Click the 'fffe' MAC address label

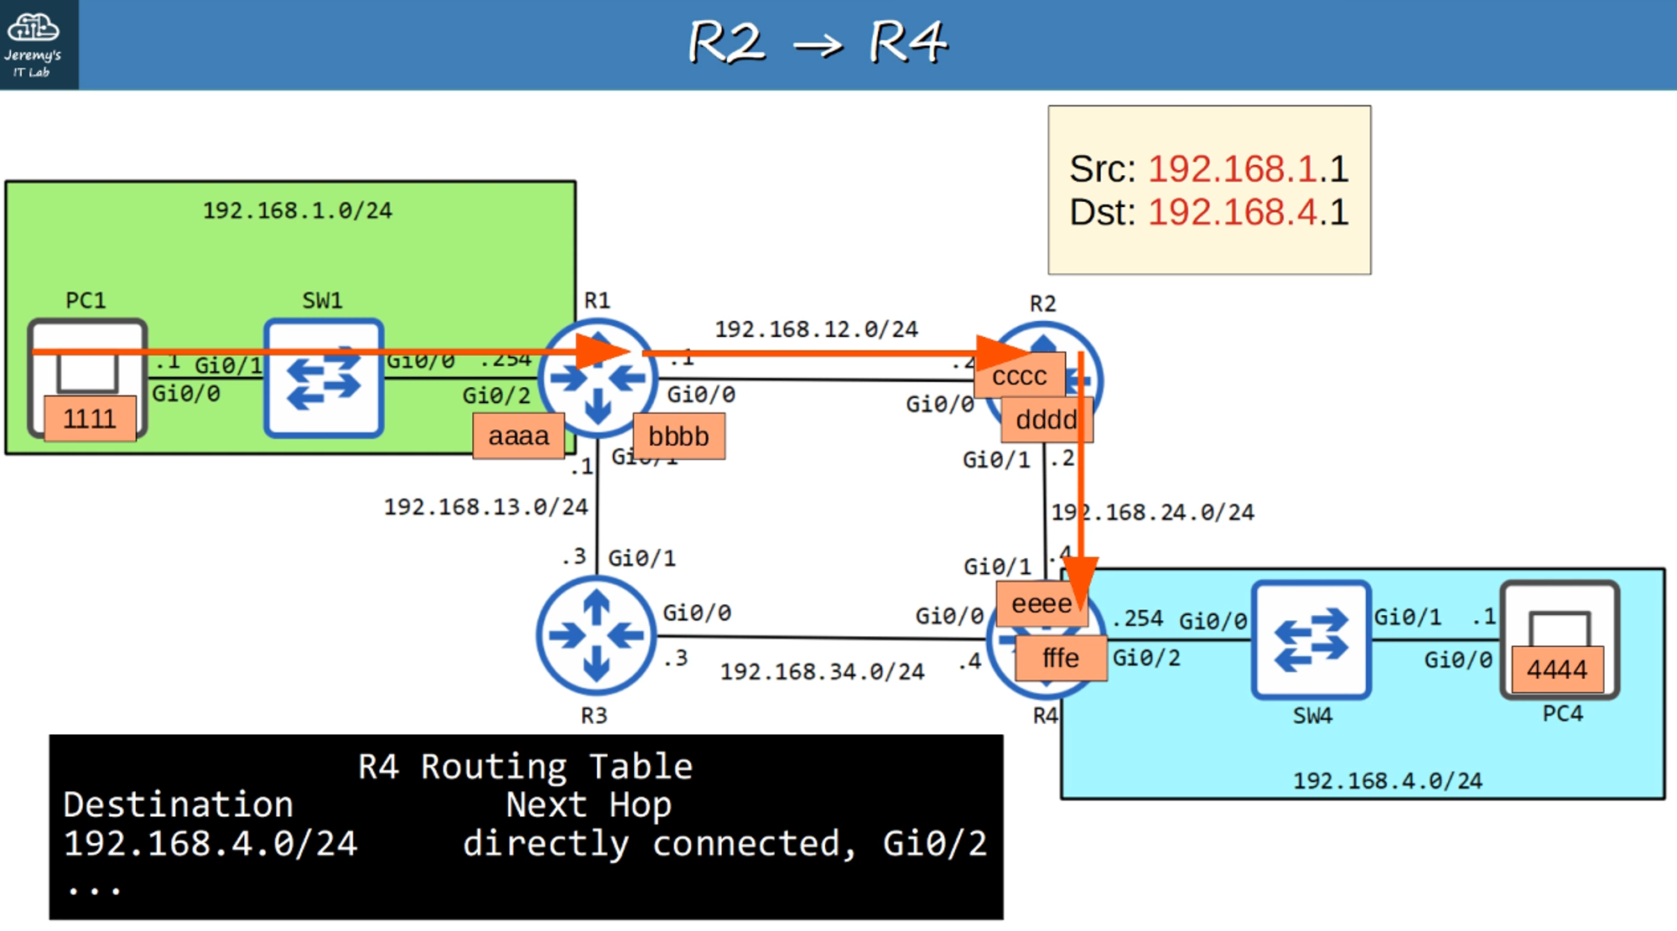[x=1060, y=659]
